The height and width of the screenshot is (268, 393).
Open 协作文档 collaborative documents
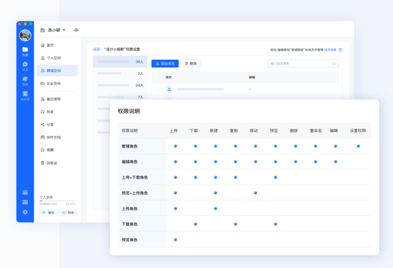point(51,137)
